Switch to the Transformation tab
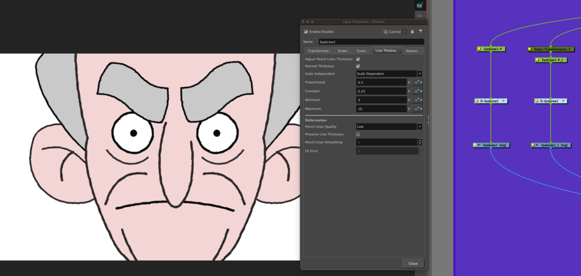The height and width of the screenshot is (276, 581). 319,51
